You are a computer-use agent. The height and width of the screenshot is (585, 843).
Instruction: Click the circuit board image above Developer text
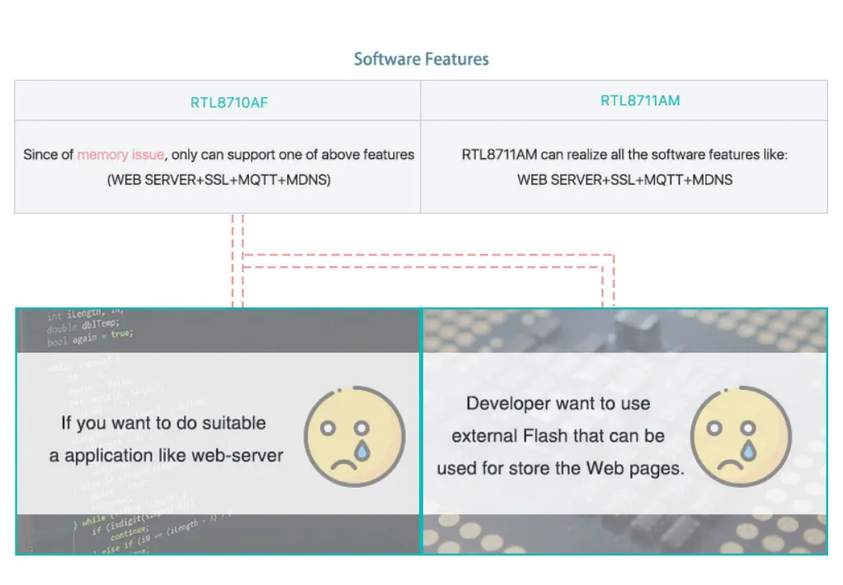click(x=624, y=330)
